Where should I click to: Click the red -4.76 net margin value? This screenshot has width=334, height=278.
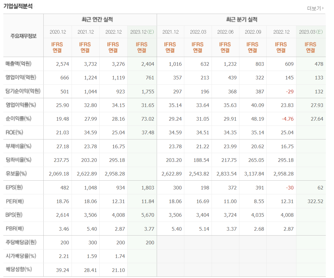click(x=288, y=119)
